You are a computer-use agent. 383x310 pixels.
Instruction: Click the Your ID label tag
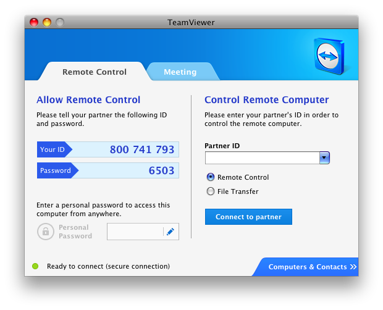click(54, 149)
